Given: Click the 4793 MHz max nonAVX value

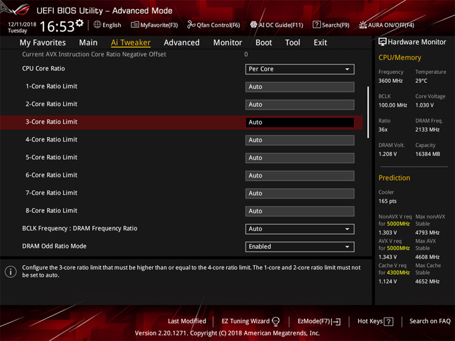Looking at the screenshot, I should click(427, 232).
